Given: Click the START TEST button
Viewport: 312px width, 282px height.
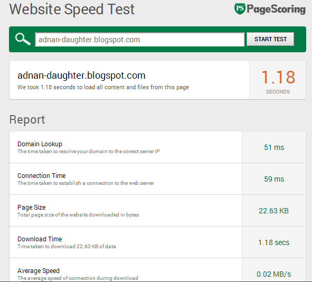Looking at the screenshot, I should [x=270, y=39].
